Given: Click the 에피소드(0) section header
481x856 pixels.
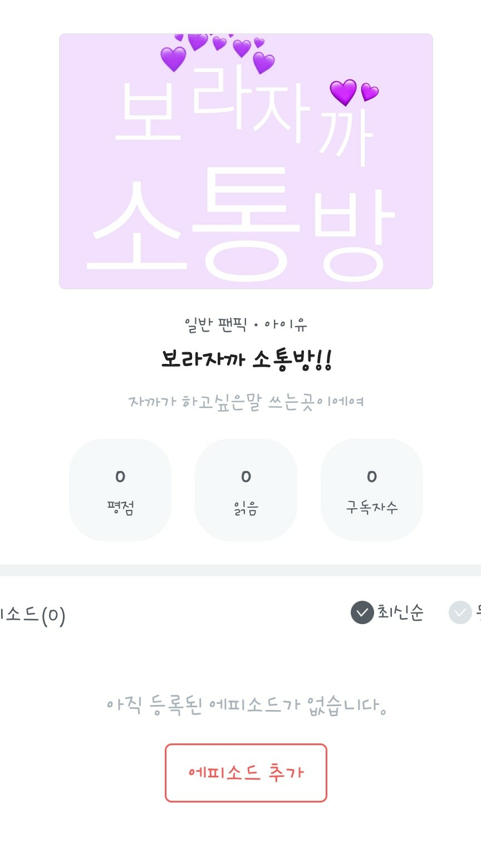Looking at the screenshot, I should click(x=33, y=615).
